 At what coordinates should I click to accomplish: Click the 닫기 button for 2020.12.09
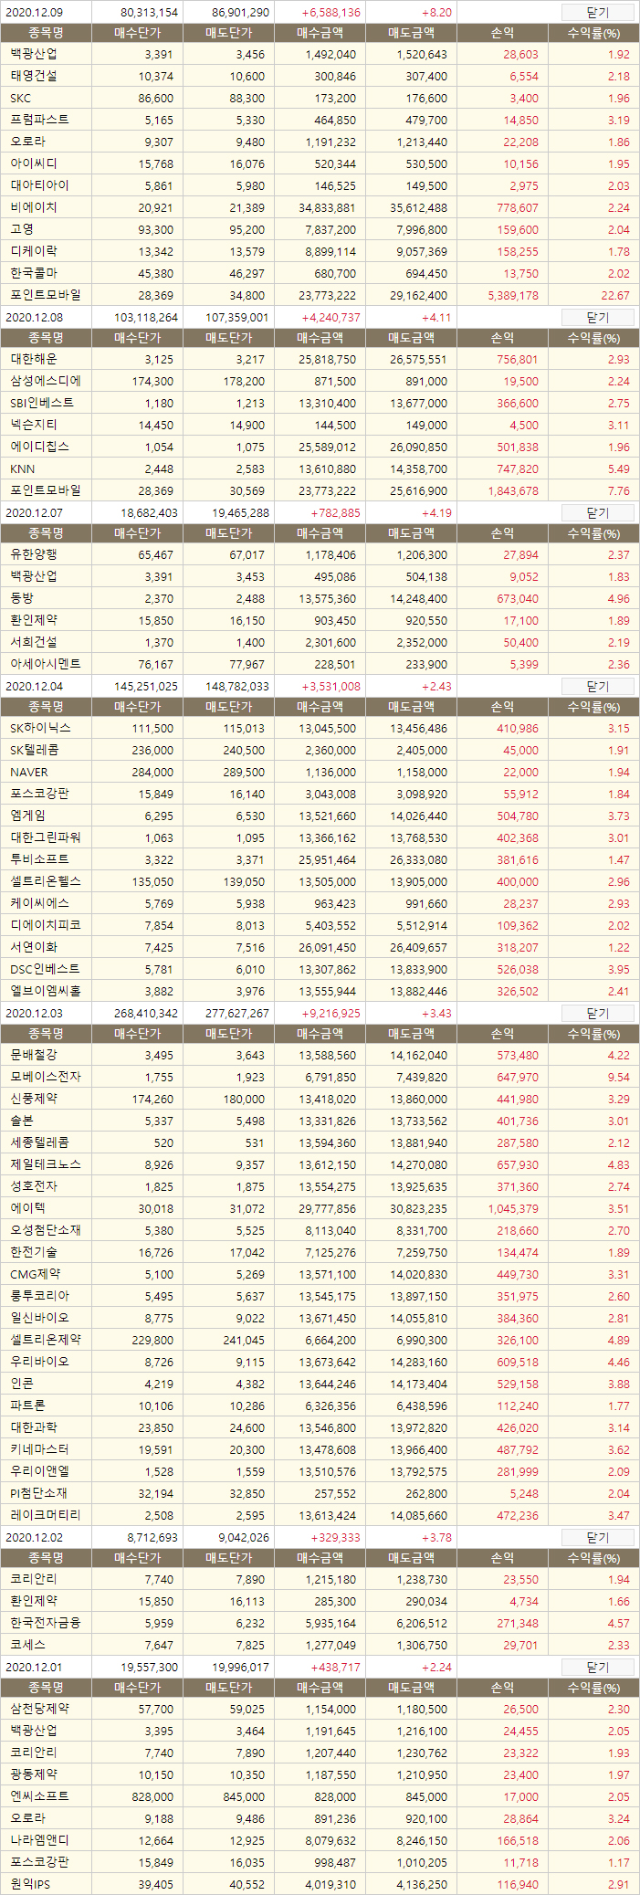597,13
